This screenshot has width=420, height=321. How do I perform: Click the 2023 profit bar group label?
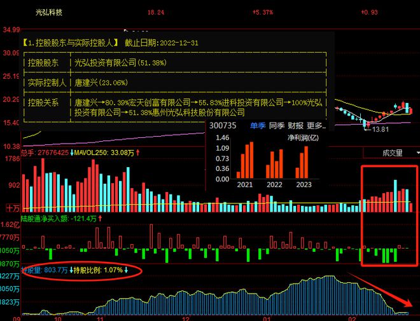tap(304, 184)
